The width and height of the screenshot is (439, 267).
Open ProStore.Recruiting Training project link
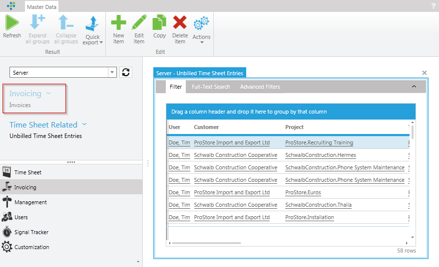pyautogui.click(x=319, y=142)
